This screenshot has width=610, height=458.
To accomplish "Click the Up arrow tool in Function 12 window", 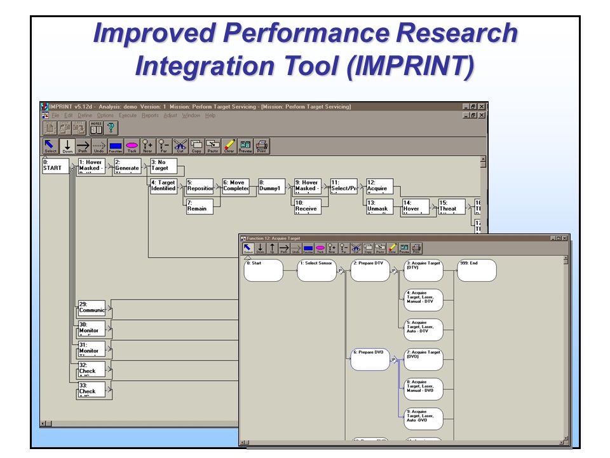I will pyautogui.click(x=272, y=248).
